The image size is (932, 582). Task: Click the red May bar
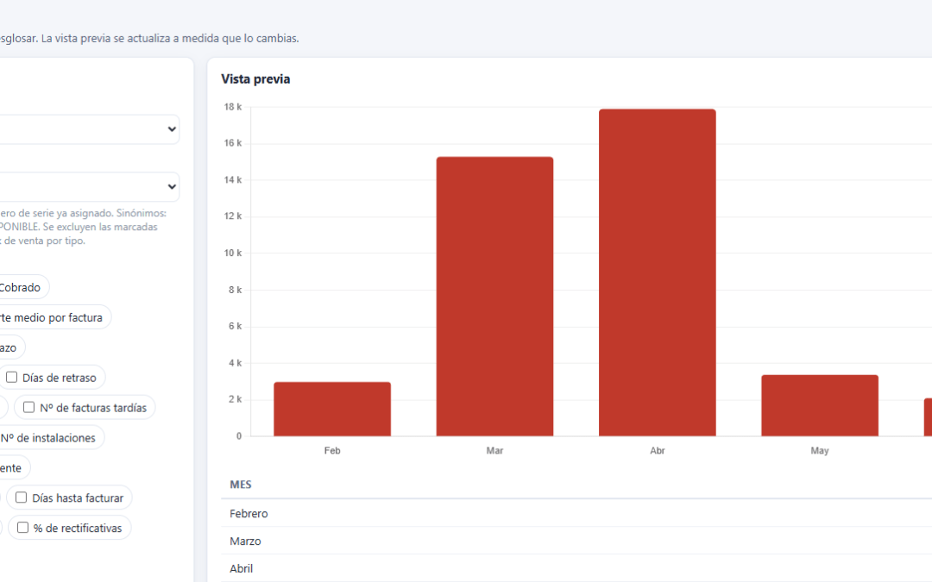pyautogui.click(x=820, y=405)
